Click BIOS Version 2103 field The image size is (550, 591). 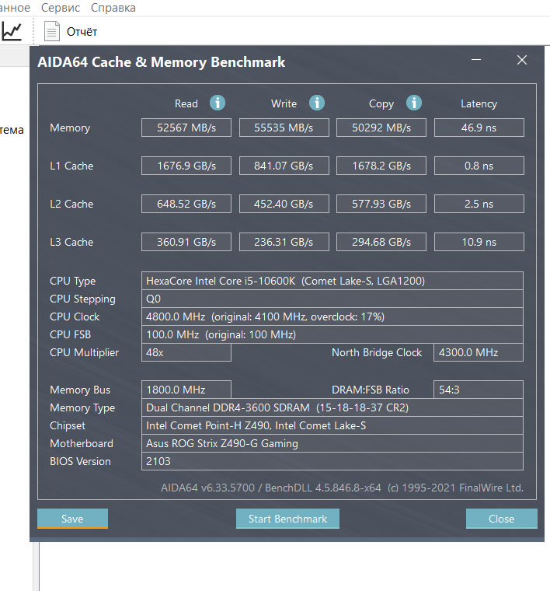click(332, 461)
